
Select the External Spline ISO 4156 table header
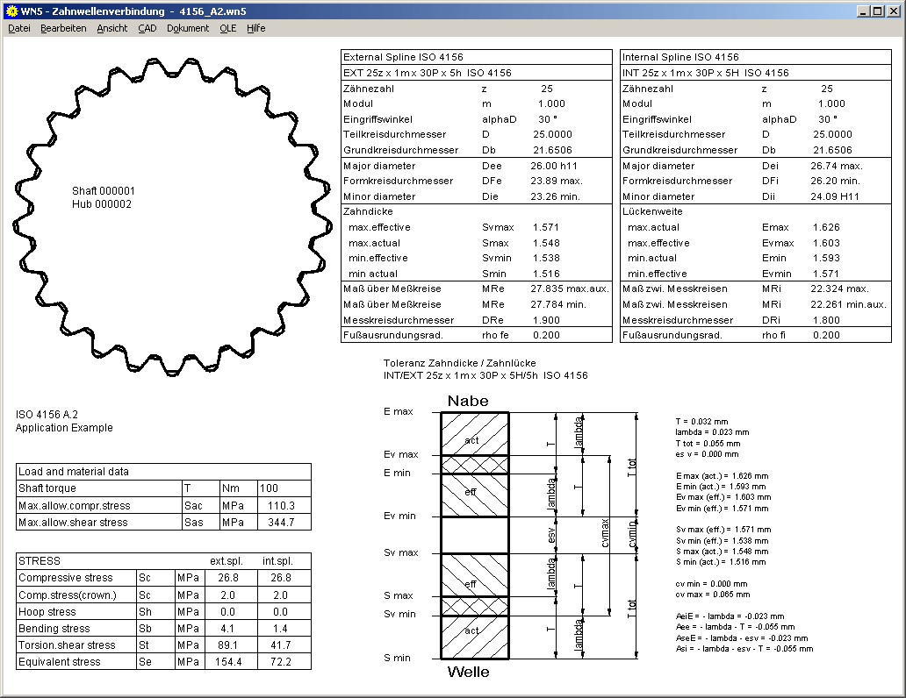(403, 57)
